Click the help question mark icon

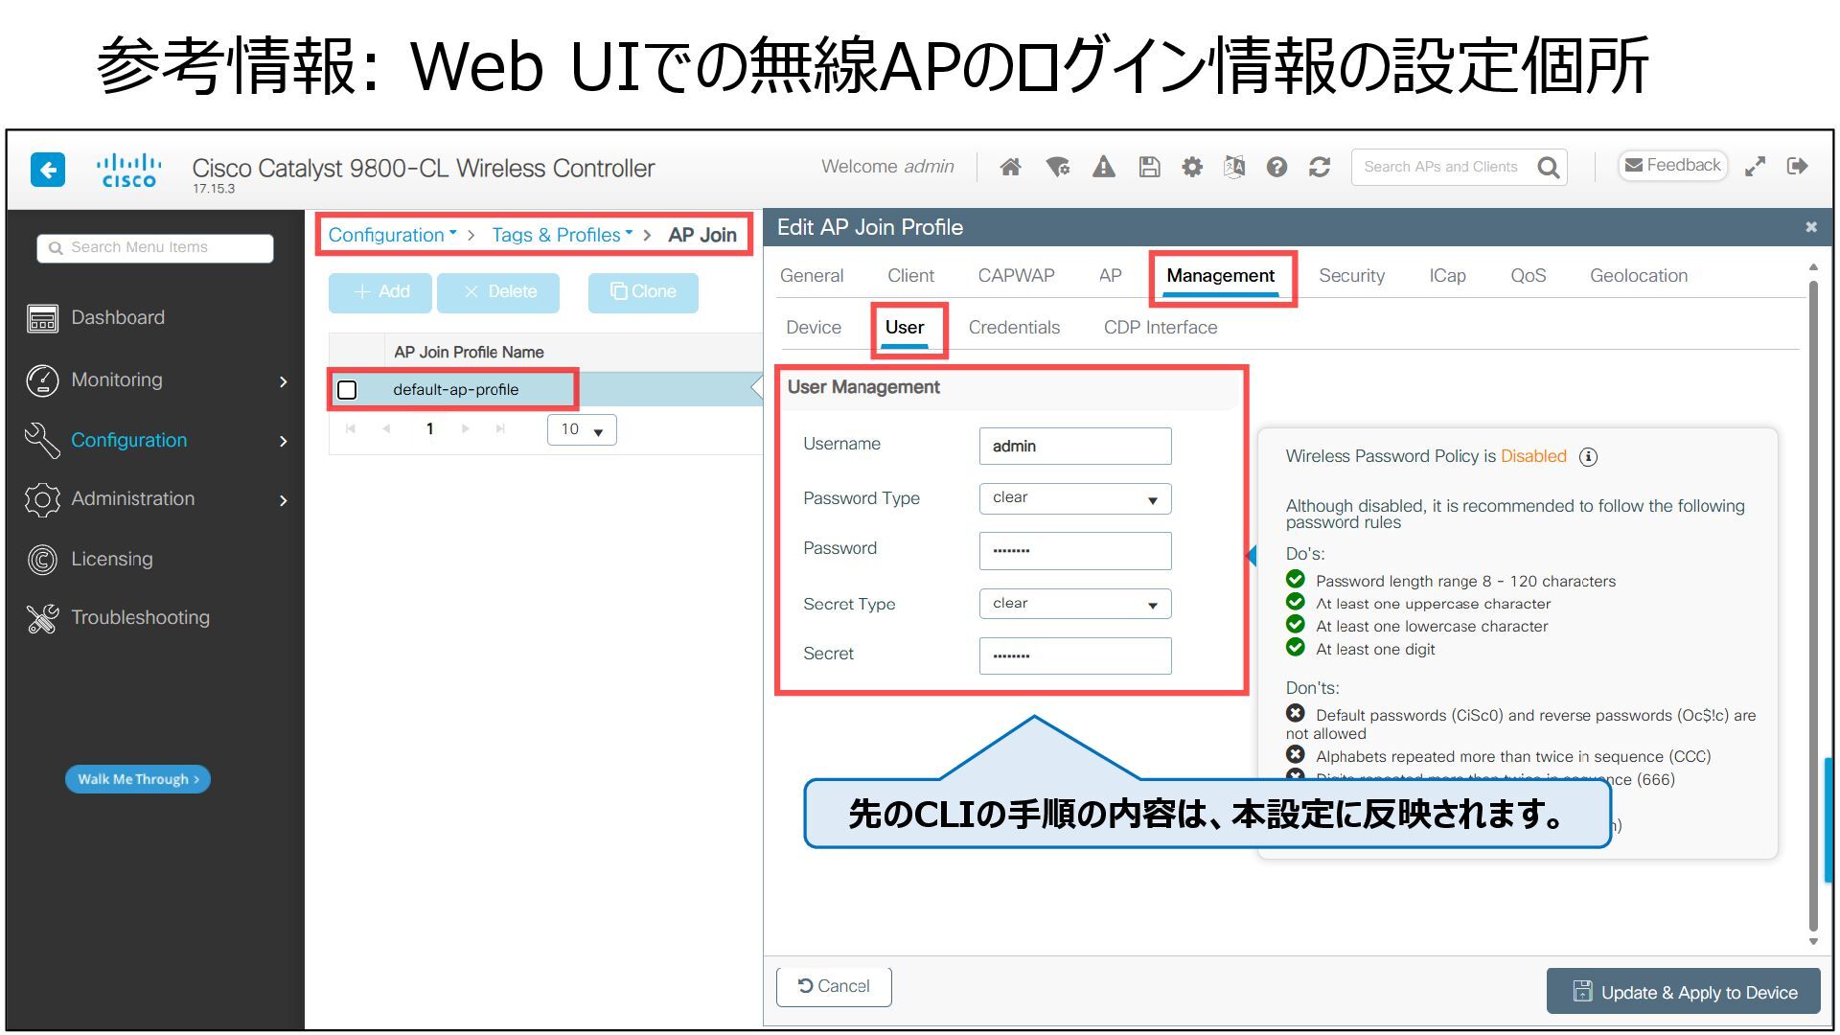[1276, 168]
